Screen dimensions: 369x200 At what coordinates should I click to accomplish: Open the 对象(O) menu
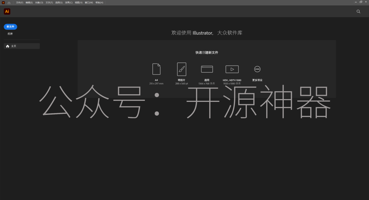point(39,3)
